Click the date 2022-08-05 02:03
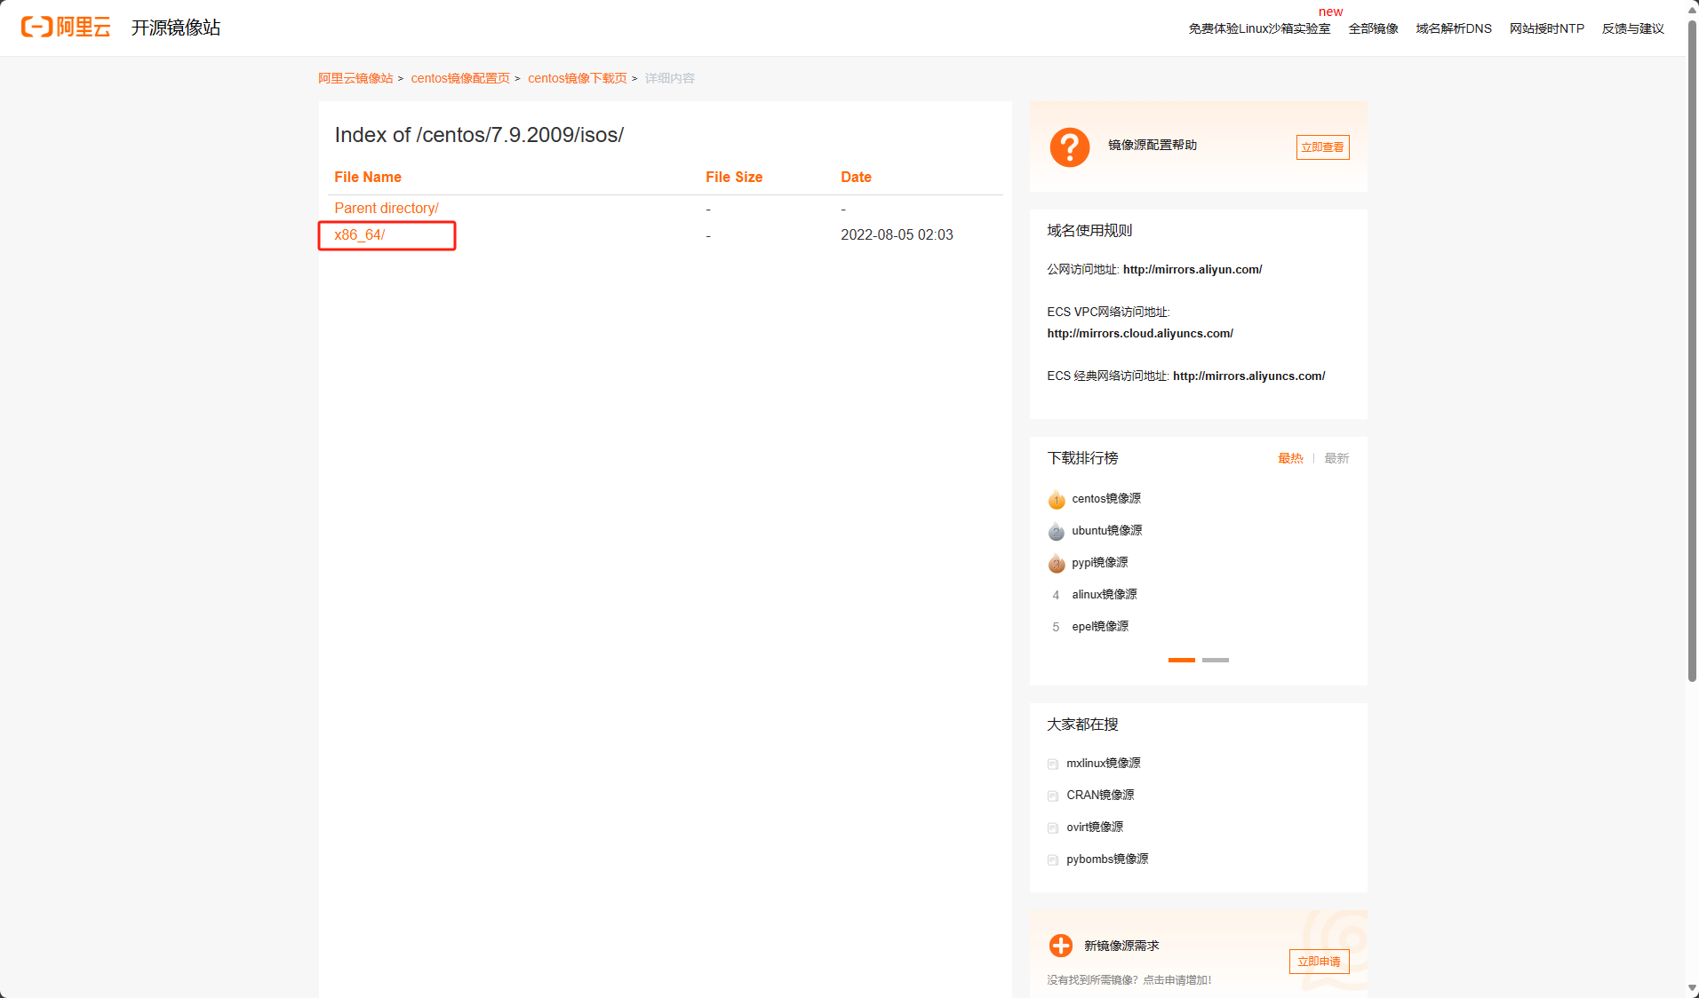 (x=897, y=234)
